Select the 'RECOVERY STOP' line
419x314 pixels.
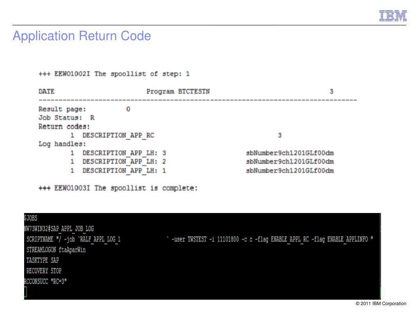pos(44,271)
